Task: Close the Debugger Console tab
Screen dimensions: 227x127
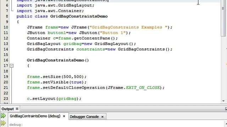Action: point(103,117)
